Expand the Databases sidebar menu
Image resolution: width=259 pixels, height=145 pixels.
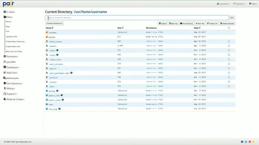click(11, 67)
